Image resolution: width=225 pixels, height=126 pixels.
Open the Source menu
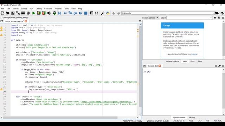pyautogui.click(x=24, y=8)
